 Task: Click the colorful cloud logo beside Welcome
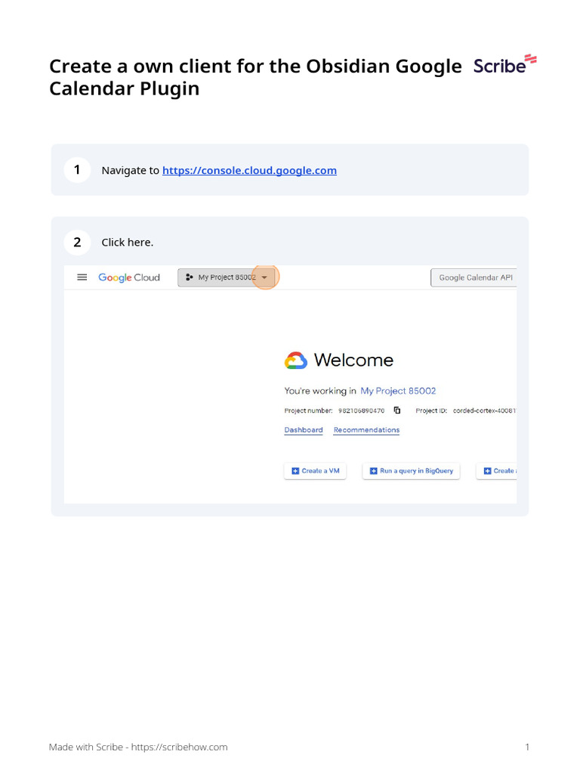pyautogui.click(x=296, y=361)
